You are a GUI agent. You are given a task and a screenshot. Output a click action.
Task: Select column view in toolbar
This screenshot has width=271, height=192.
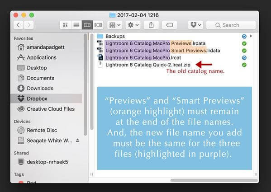[87, 25]
